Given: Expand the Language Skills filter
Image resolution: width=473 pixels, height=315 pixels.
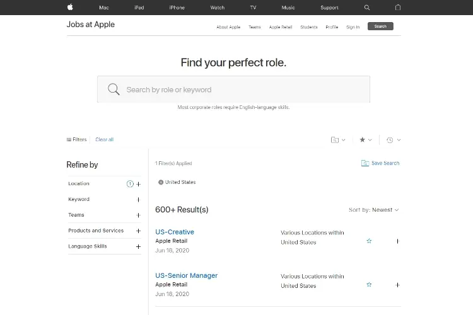Looking at the screenshot, I should click(138, 246).
